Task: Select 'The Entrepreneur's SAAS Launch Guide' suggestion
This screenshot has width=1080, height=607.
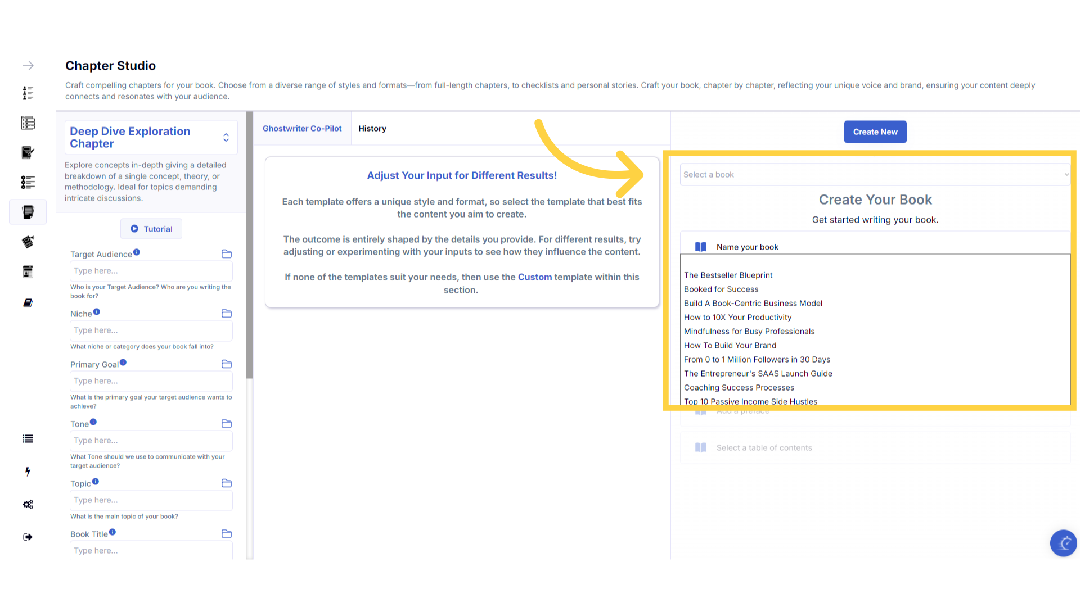Action: tap(758, 374)
